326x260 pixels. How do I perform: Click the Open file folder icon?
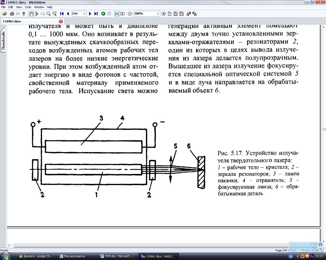(5, 14)
